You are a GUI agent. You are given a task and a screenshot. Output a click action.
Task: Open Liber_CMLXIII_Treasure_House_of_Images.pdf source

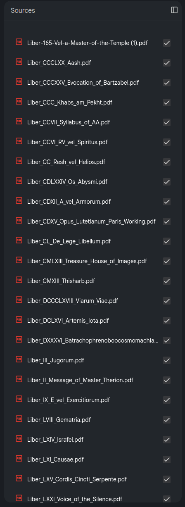[x=87, y=261]
